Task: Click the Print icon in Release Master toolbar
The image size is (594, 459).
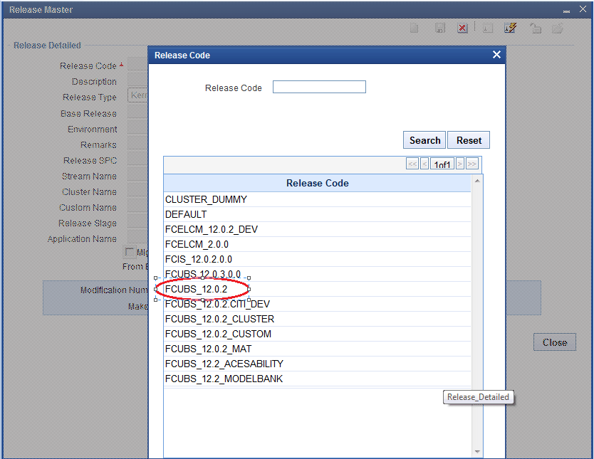Action: click(x=558, y=28)
